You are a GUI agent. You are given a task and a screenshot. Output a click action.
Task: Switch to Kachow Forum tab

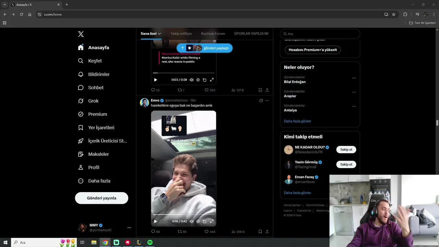coord(213,34)
